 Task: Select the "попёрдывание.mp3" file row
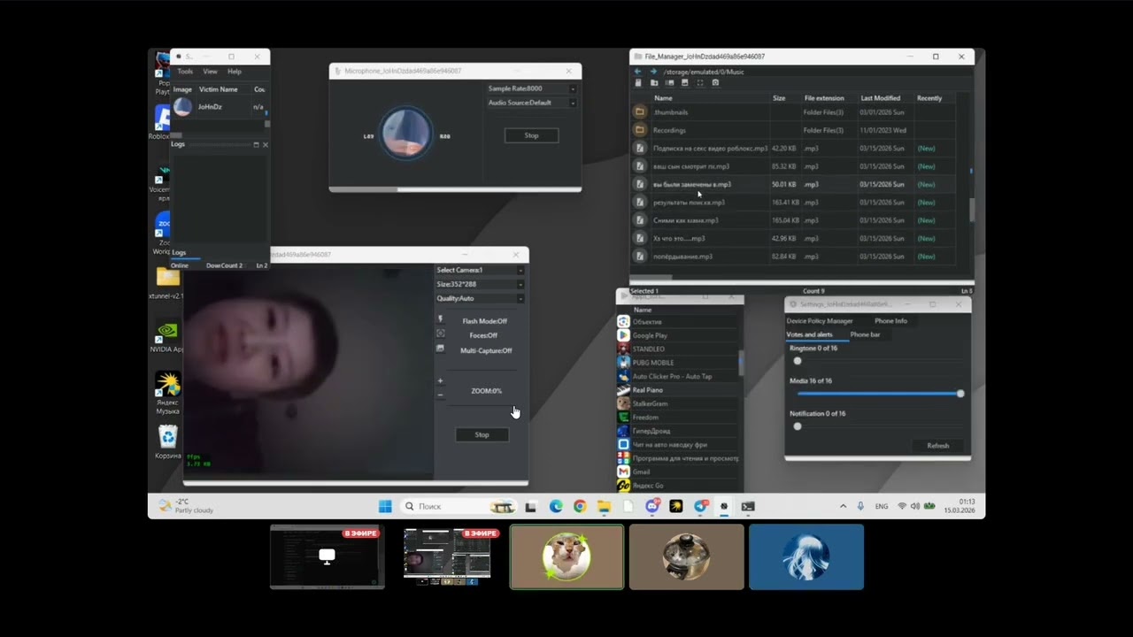point(793,257)
